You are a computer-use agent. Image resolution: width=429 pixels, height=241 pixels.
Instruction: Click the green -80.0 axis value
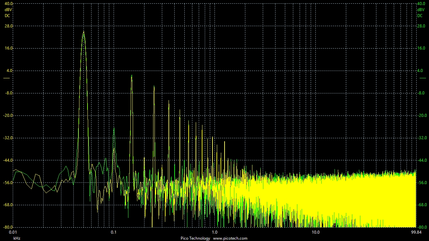click(x=422, y=227)
